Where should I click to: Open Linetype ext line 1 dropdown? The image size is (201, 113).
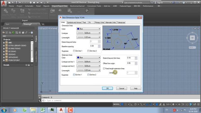(x=89, y=62)
